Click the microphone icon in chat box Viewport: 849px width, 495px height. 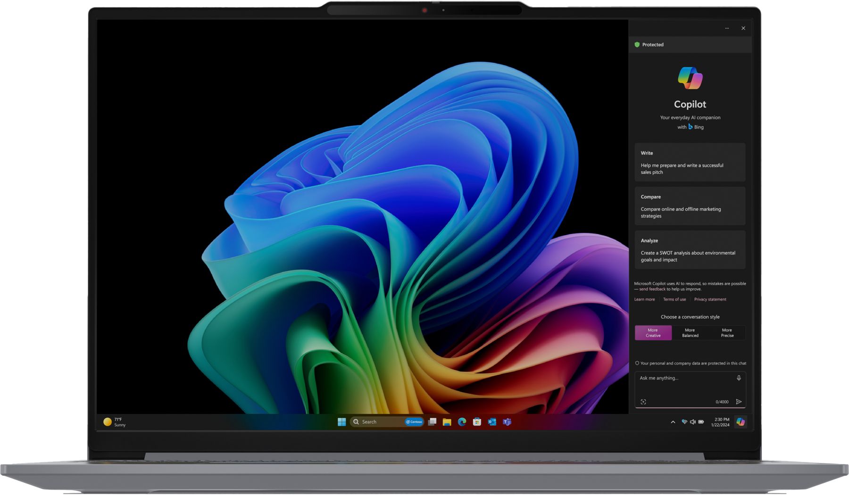tap(739, 378)
